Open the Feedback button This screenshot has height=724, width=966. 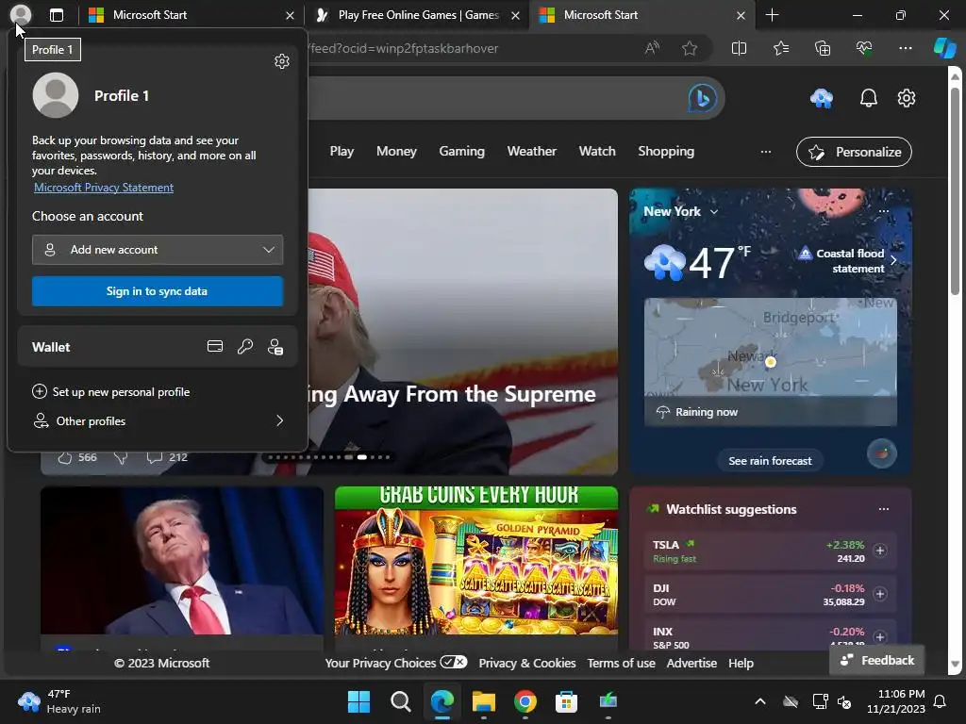click(877, 660)
